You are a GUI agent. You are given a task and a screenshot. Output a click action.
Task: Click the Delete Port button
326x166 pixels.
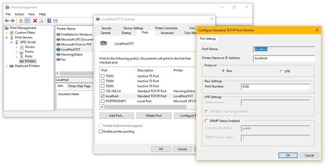(154, 116)
